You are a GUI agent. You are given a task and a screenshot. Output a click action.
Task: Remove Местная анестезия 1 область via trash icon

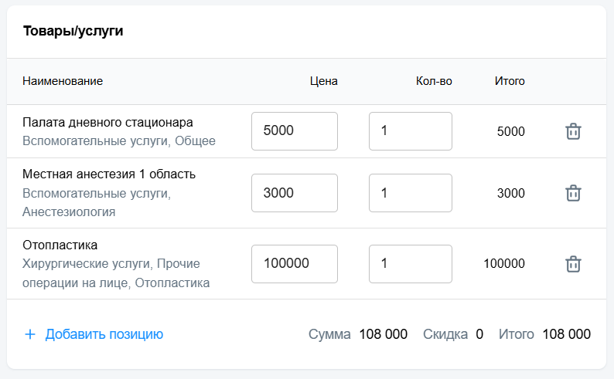click(x=573, y=193)
